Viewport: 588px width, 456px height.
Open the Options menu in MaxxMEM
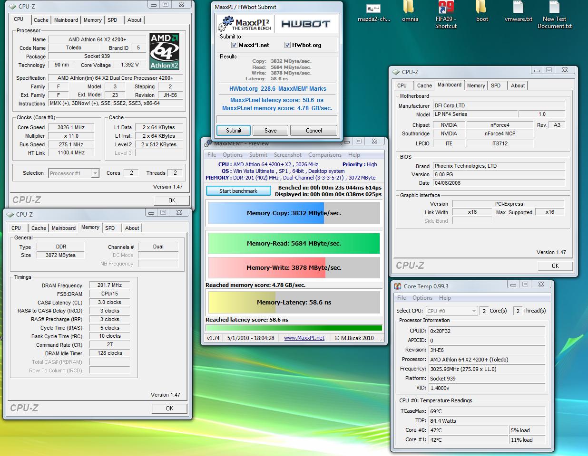pos(233,155)
